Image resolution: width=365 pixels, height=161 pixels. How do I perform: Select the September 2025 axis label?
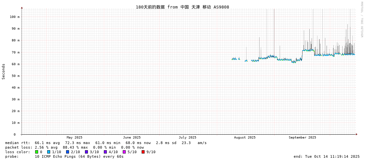click(302, 138)
